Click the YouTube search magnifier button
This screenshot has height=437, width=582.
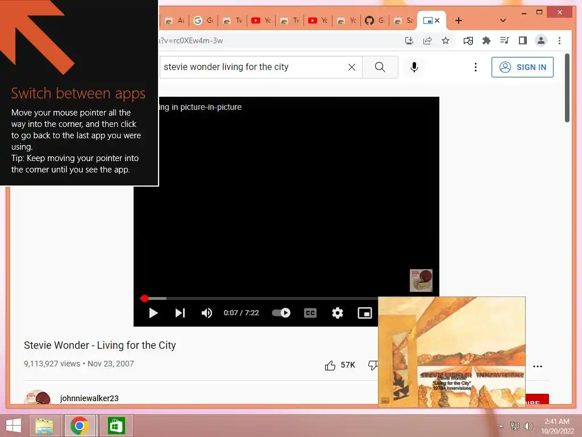click(380, 67)
